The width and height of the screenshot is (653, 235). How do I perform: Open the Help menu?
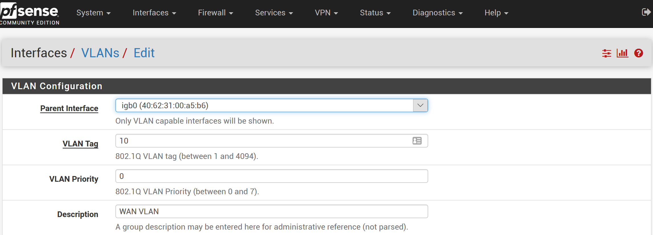(x=497, y=13)
